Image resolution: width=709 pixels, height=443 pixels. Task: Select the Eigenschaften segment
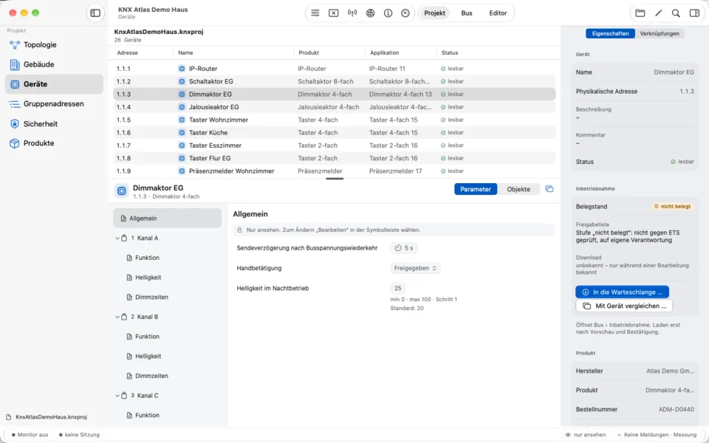(611, 33)
